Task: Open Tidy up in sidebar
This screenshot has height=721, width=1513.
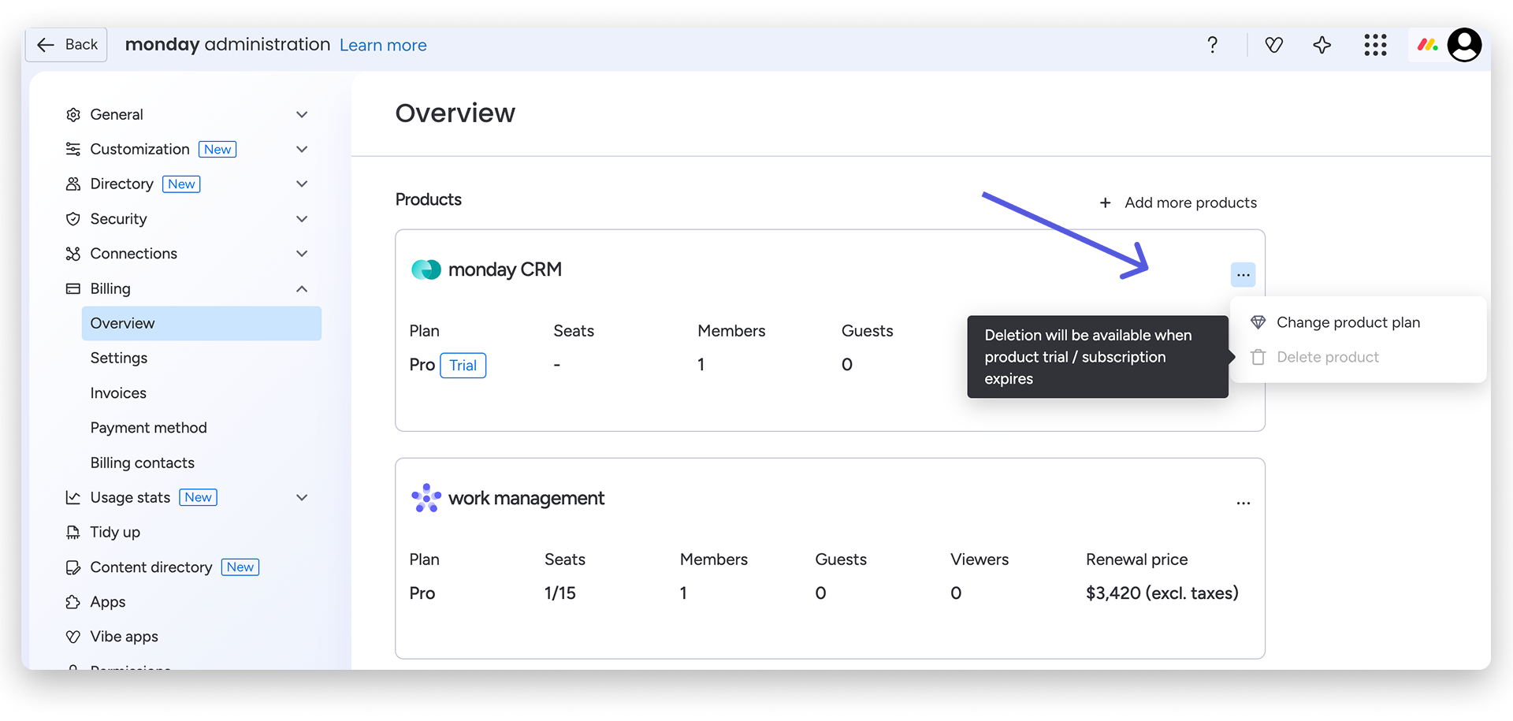Action: [115, 533]
